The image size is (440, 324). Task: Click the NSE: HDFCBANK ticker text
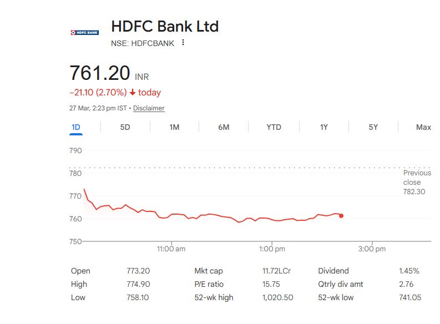tap(143, 43)
